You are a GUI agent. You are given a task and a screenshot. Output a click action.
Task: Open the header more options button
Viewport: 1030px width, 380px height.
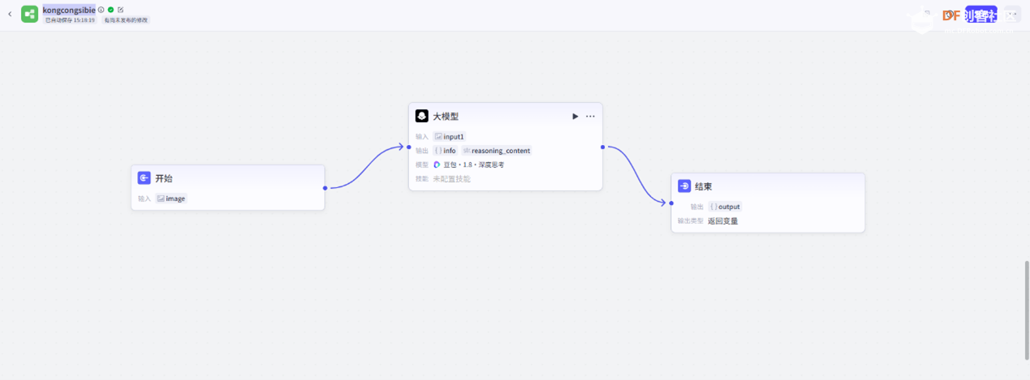click(1012, 15)
